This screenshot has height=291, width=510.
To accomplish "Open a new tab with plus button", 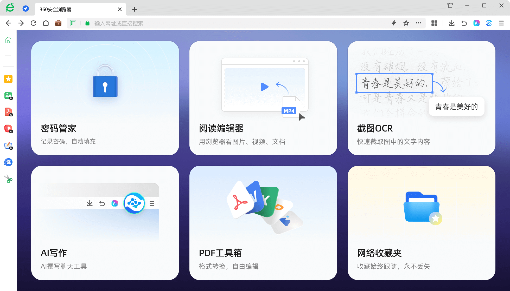I will coord(135,9).
